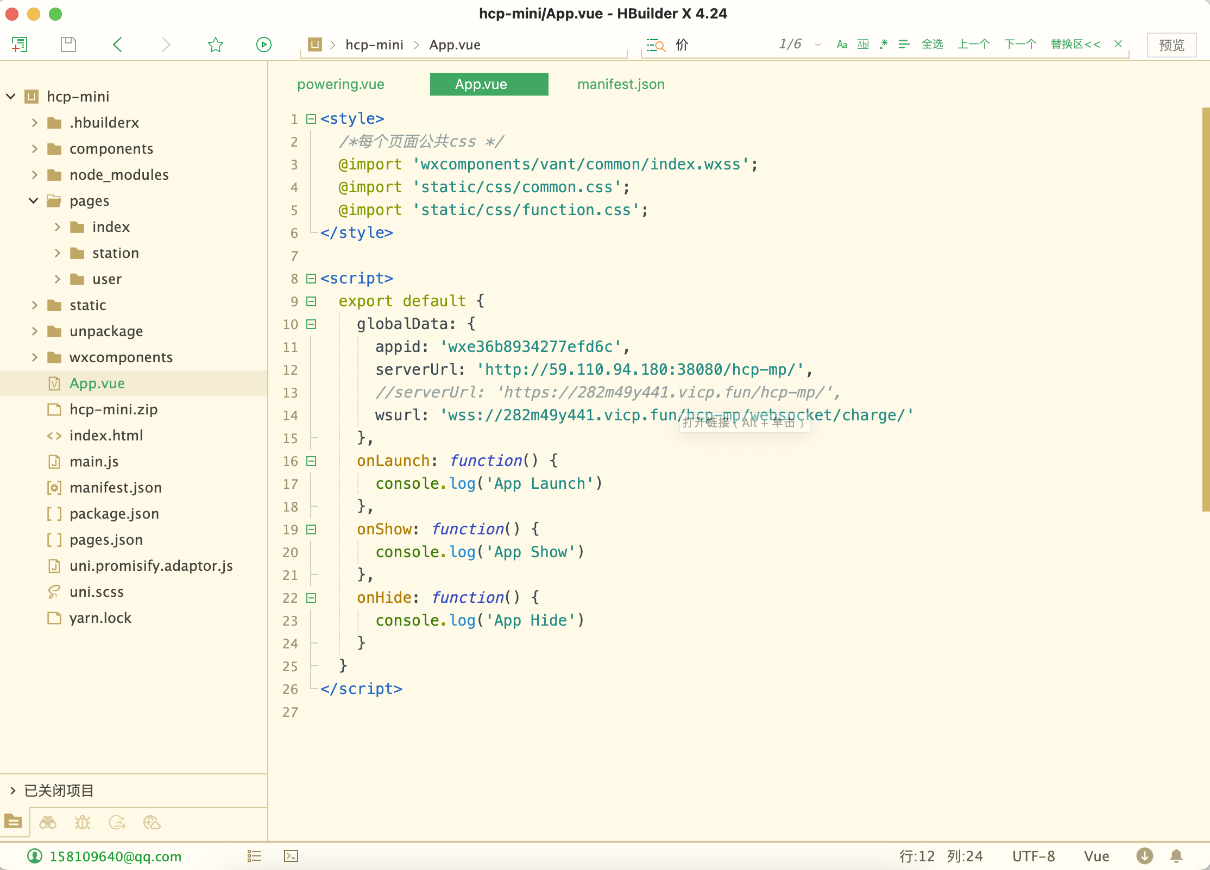Switch to powering.vue tab

click(x=341, y=84)
